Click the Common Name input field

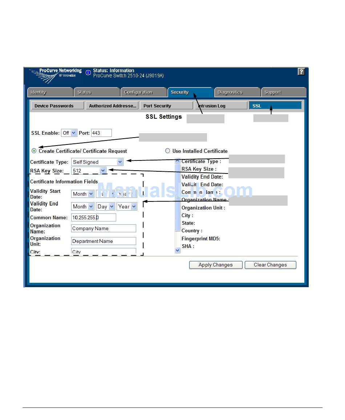[94, 217]
